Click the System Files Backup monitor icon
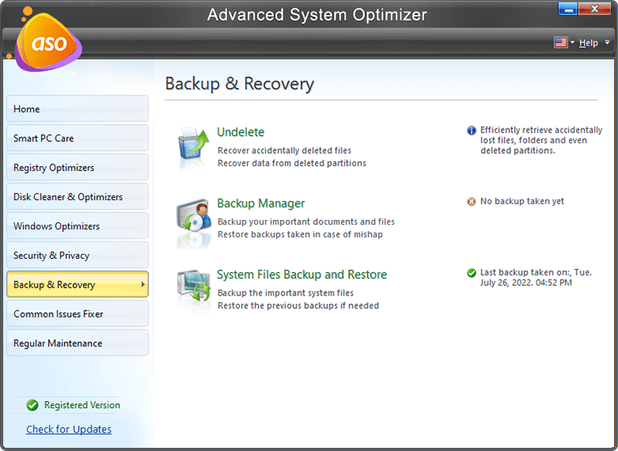Image resolution: width=618 pixels, height=451 pixels. pyautogui.click(x=193, y=287)
